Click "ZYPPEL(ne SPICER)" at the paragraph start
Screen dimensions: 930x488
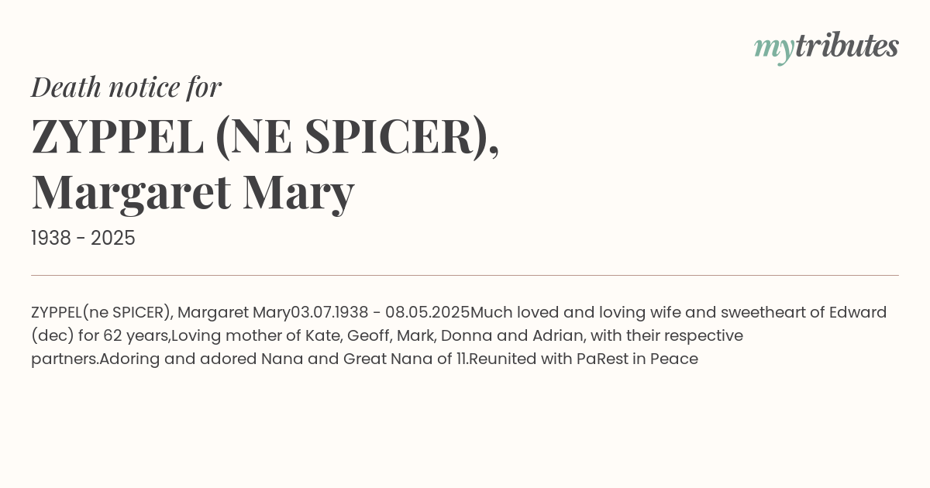pyautogui.click(x=102, y=313)
